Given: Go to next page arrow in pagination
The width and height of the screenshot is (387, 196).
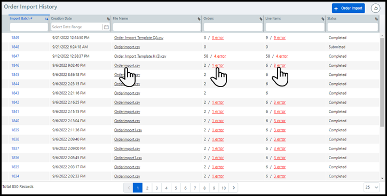Looking at the screenshot, I should click(x=233, y=188).
